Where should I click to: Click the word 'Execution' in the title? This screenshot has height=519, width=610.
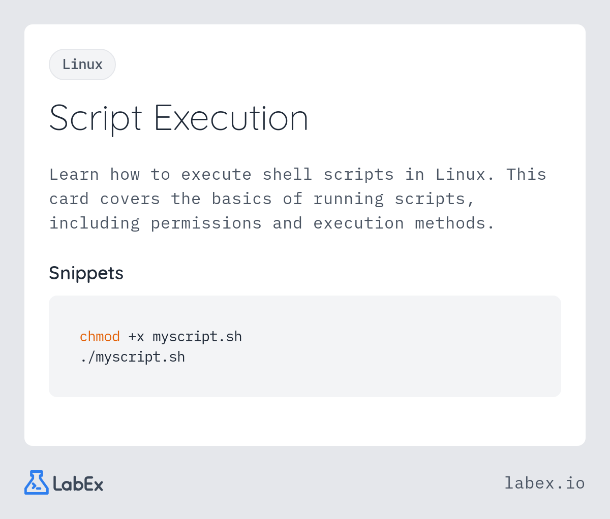(x=231, y=119)
